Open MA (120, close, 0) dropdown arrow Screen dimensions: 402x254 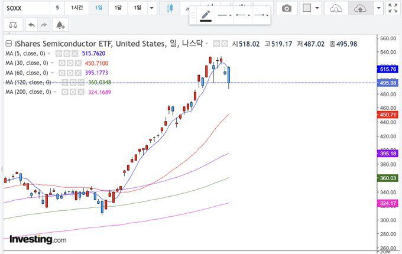[x=55, y=82]
